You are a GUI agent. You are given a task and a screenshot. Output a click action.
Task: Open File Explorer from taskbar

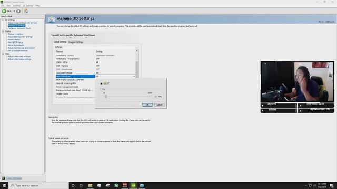[90, 185]
